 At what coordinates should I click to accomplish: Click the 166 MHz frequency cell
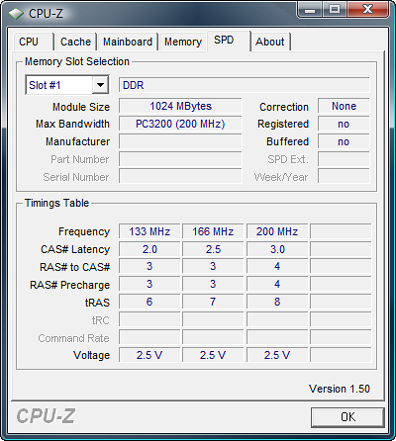pyautogui.click(x=213, y=231)
